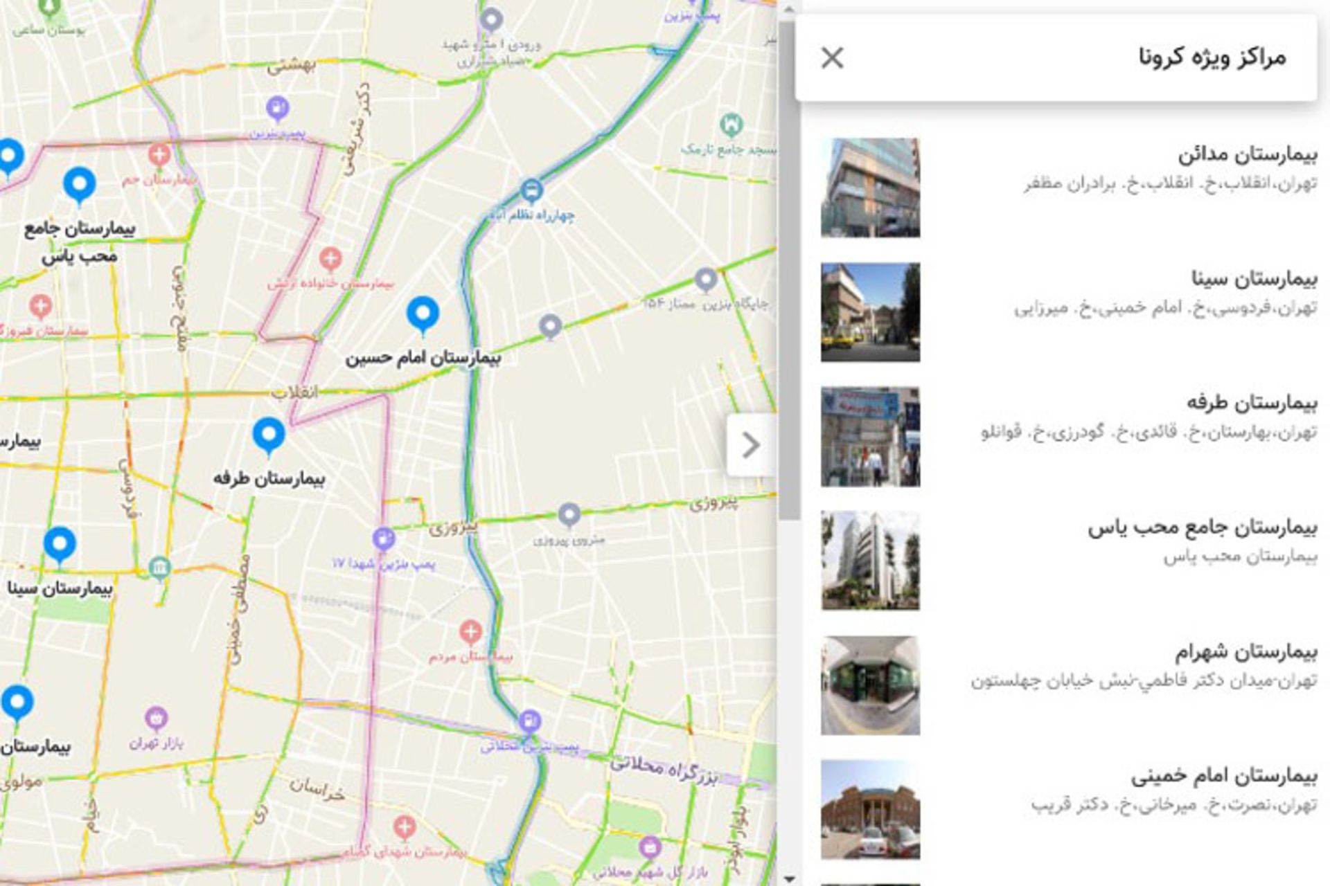Click the مسجد جامع نارمک mosque icon
Viewport: 1330px width, 886px height.
(731, 125)
